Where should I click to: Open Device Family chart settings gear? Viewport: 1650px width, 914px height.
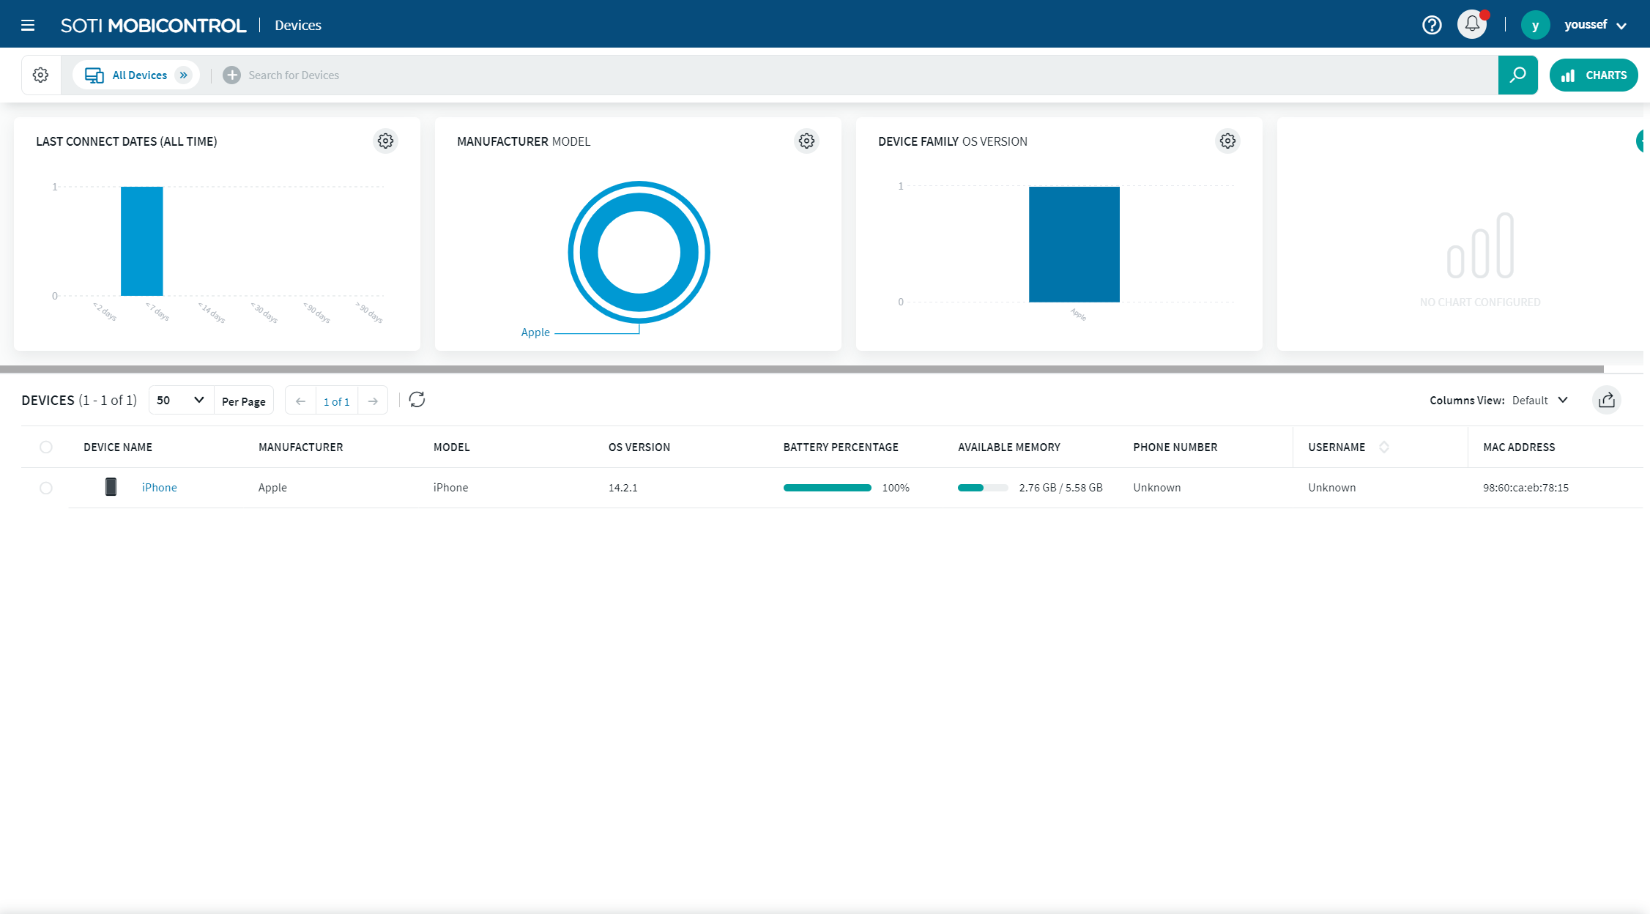tap(1227, 141)
